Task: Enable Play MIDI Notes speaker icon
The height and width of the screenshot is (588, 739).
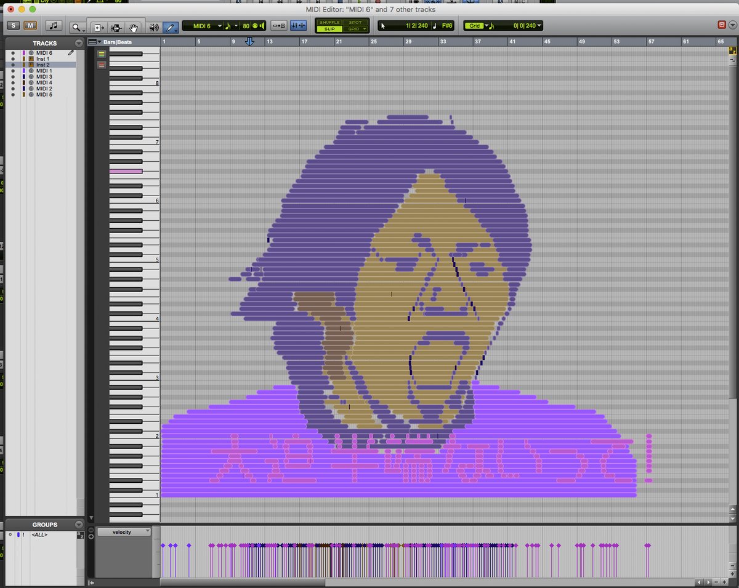Action: click(x=153, y=26)
